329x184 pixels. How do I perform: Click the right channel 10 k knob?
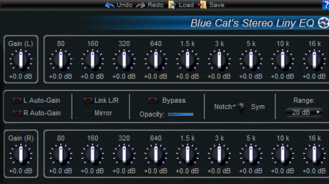tap(282, 155)
